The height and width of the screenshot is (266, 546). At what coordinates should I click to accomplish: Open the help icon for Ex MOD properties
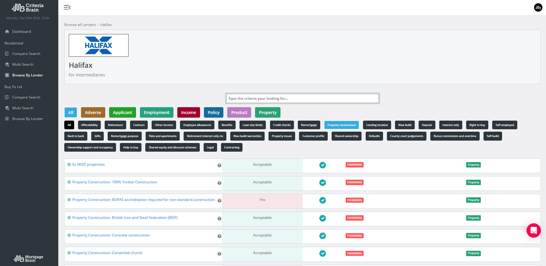click(219, 165)
